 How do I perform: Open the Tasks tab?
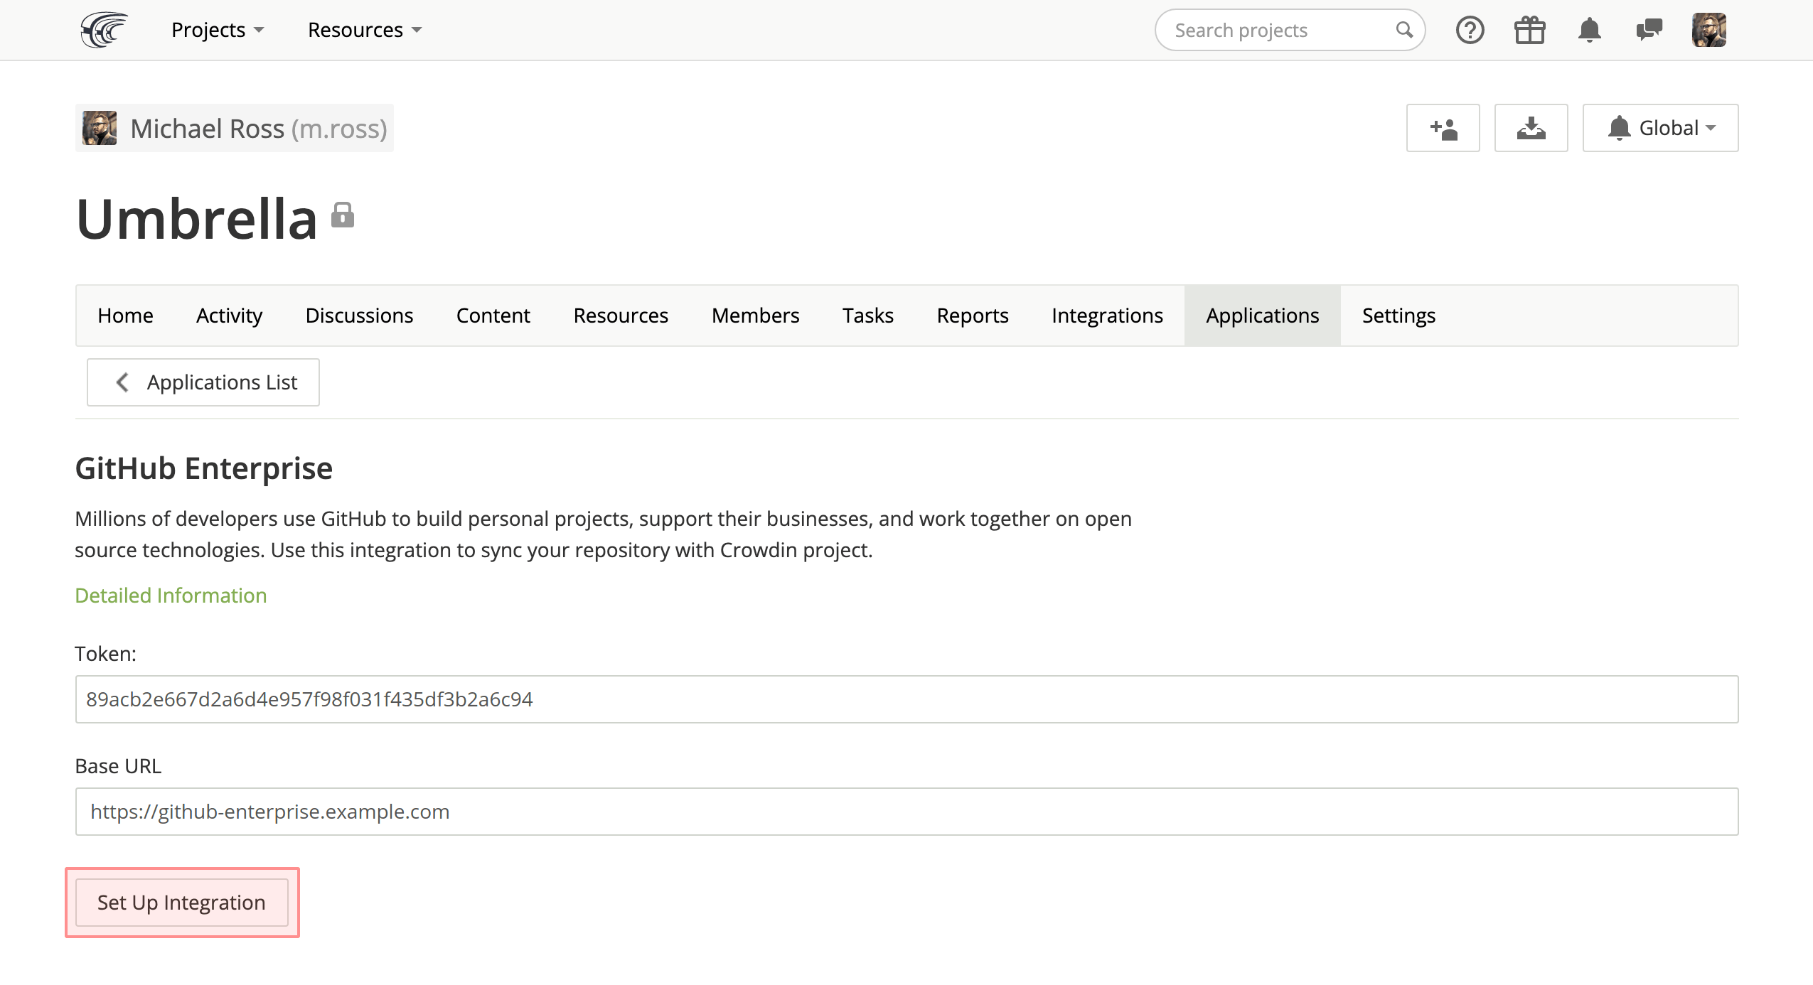tap(868, 316)
